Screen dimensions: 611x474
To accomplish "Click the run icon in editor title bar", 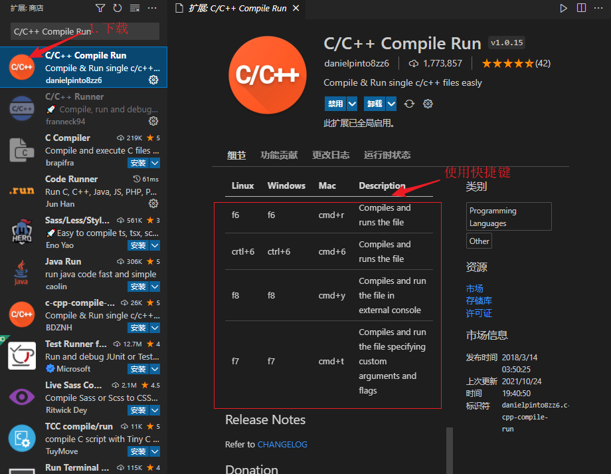I will (x=563, y=8).
